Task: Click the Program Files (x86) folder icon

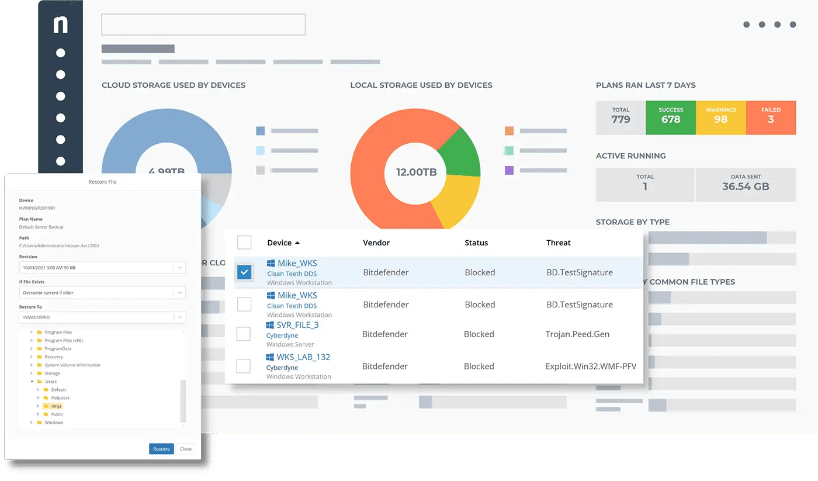Action: [40, 340]
